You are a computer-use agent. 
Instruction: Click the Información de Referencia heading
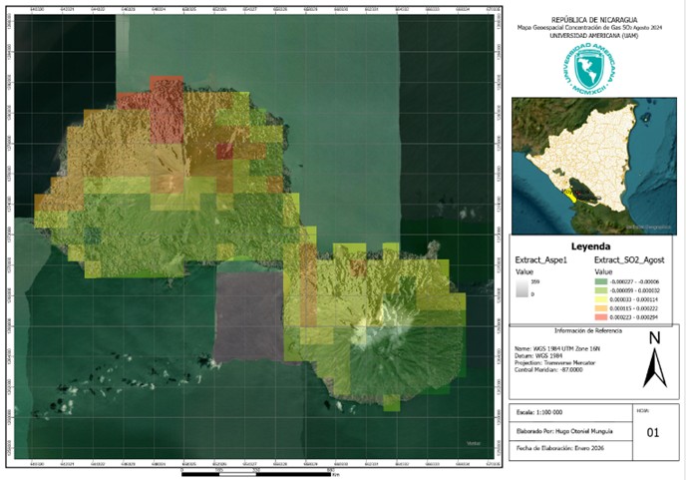587,330
